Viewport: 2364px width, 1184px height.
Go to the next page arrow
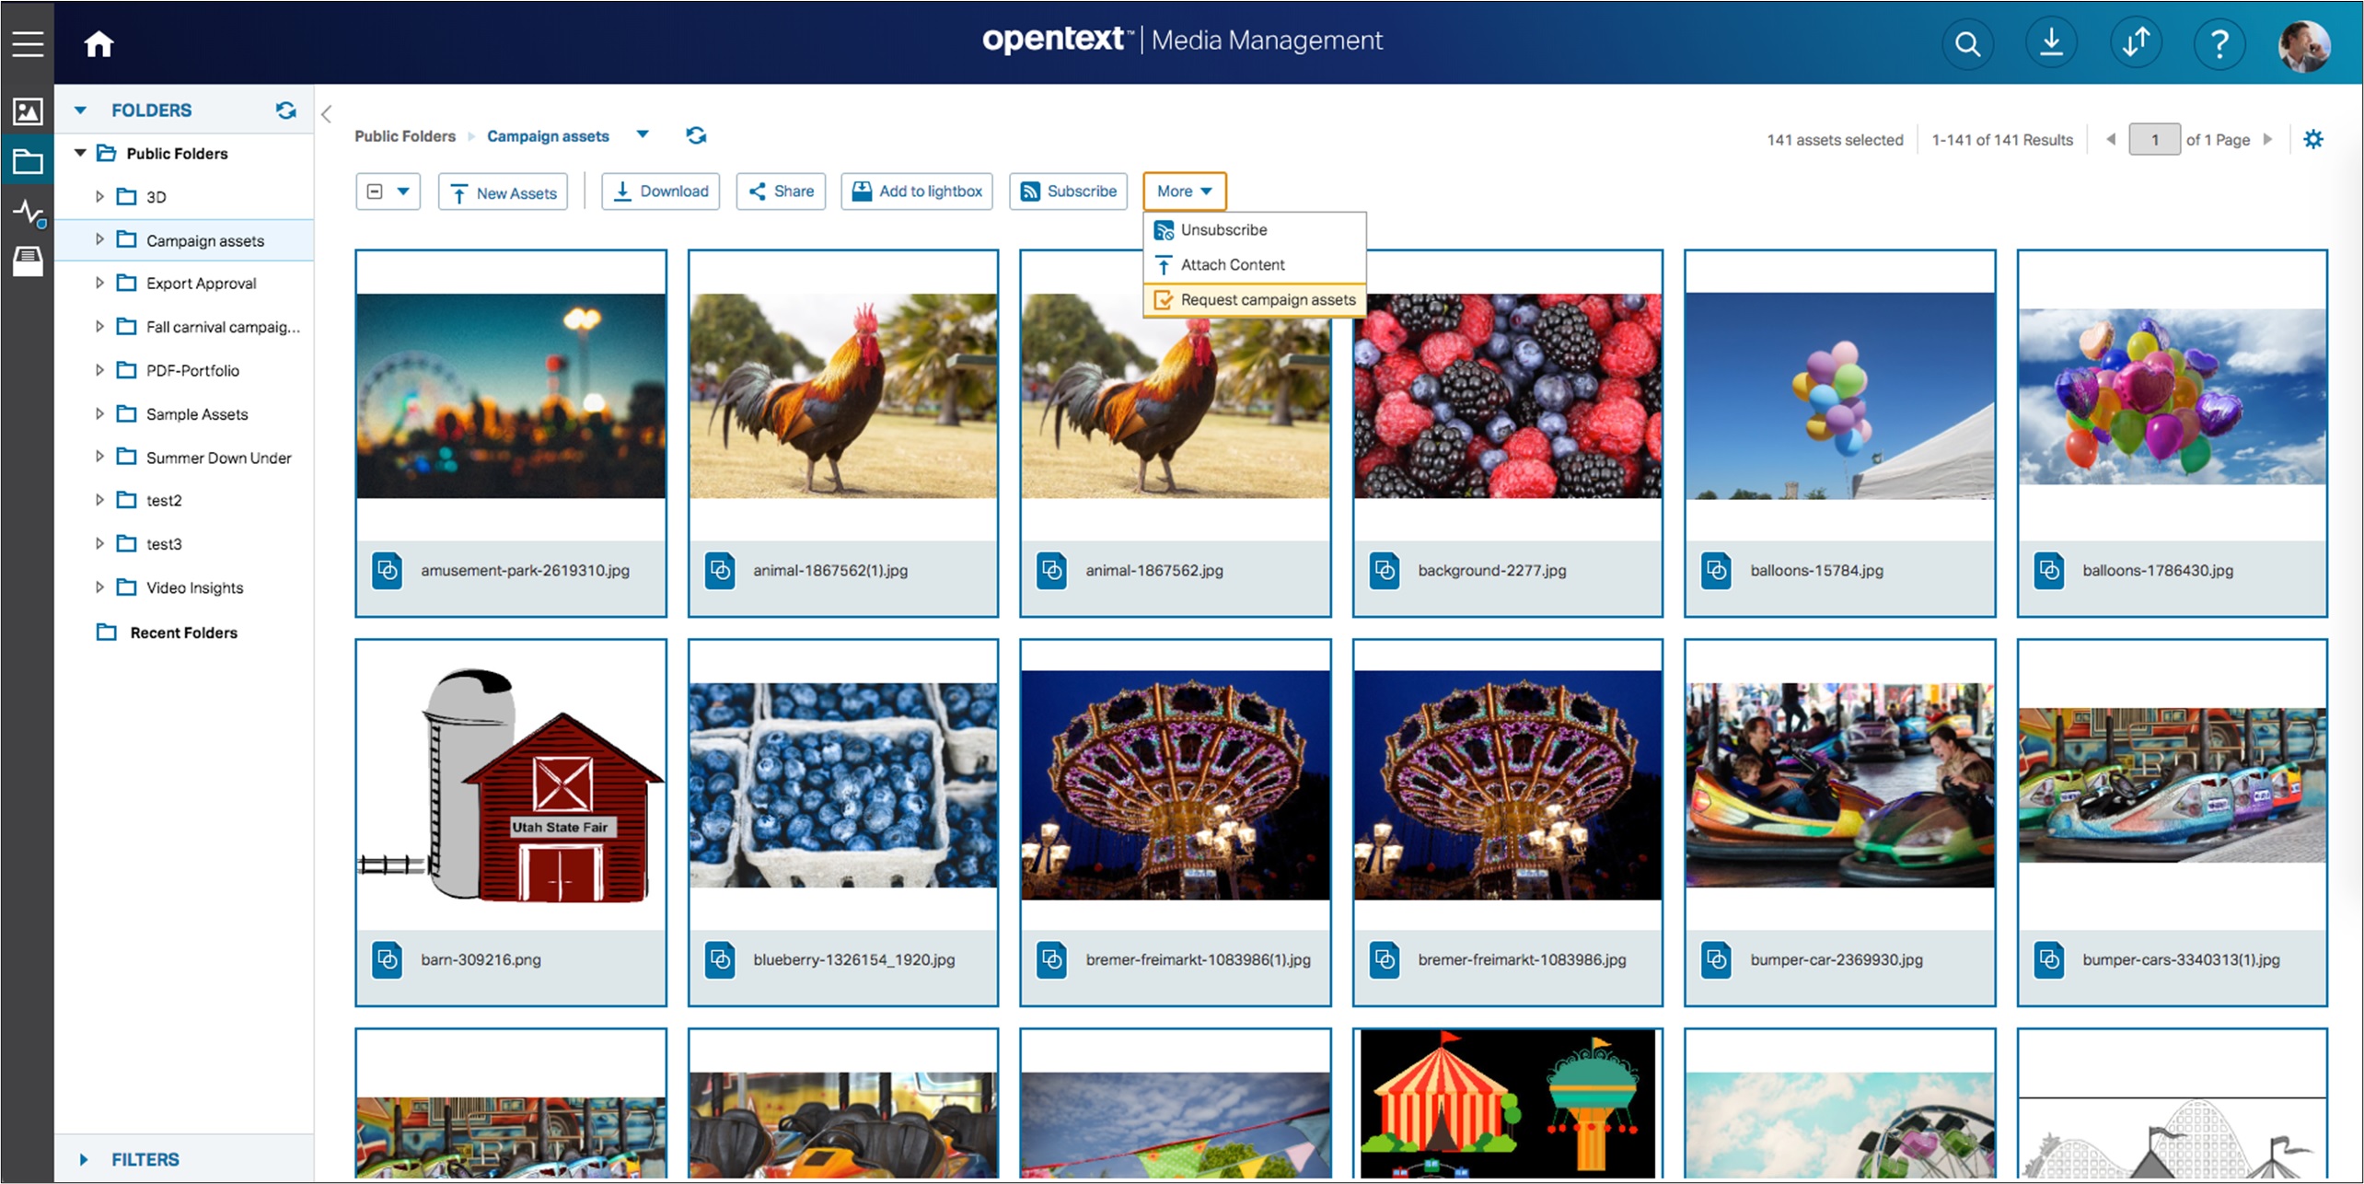click(x=2266, y=139)
